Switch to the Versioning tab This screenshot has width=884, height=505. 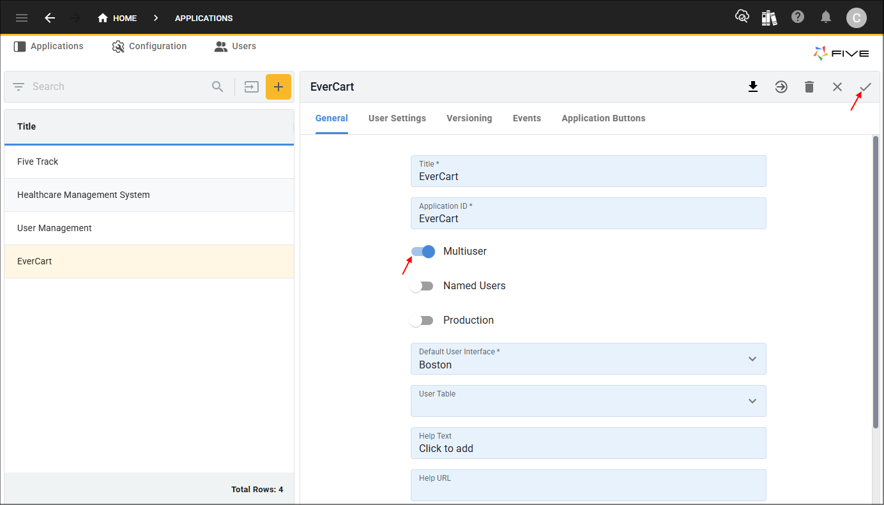point(469,118)
